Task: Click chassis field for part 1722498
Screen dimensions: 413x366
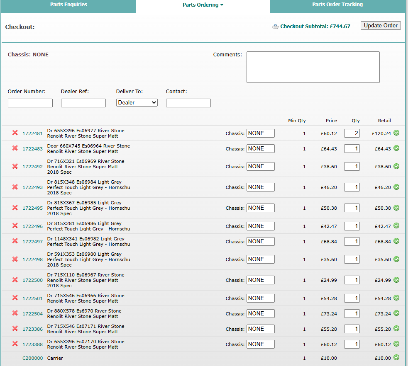Action: coord(260,259)
